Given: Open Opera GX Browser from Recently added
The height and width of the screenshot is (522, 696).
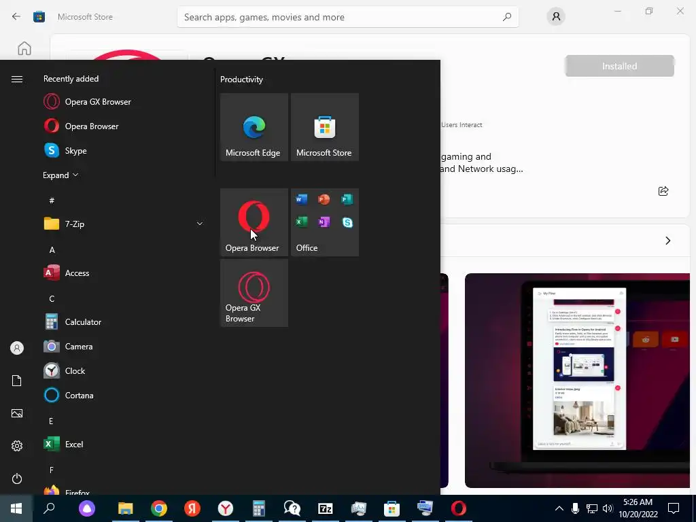Looking at the screenshot, I should [x=124, y=102].
